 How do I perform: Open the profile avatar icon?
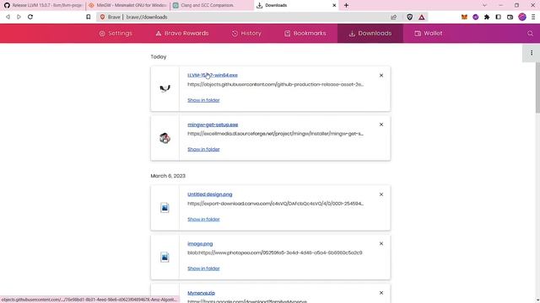(522, 17)
